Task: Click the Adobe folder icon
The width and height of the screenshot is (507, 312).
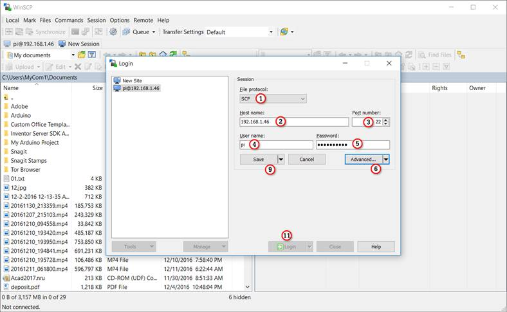Action: tap(6, 106)
